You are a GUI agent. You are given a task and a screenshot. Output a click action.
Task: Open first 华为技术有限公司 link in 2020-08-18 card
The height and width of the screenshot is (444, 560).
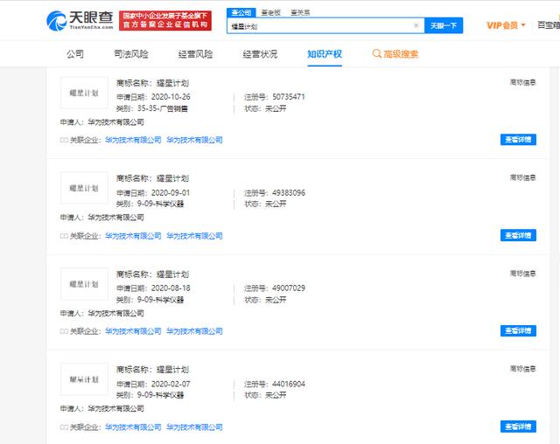133,331
